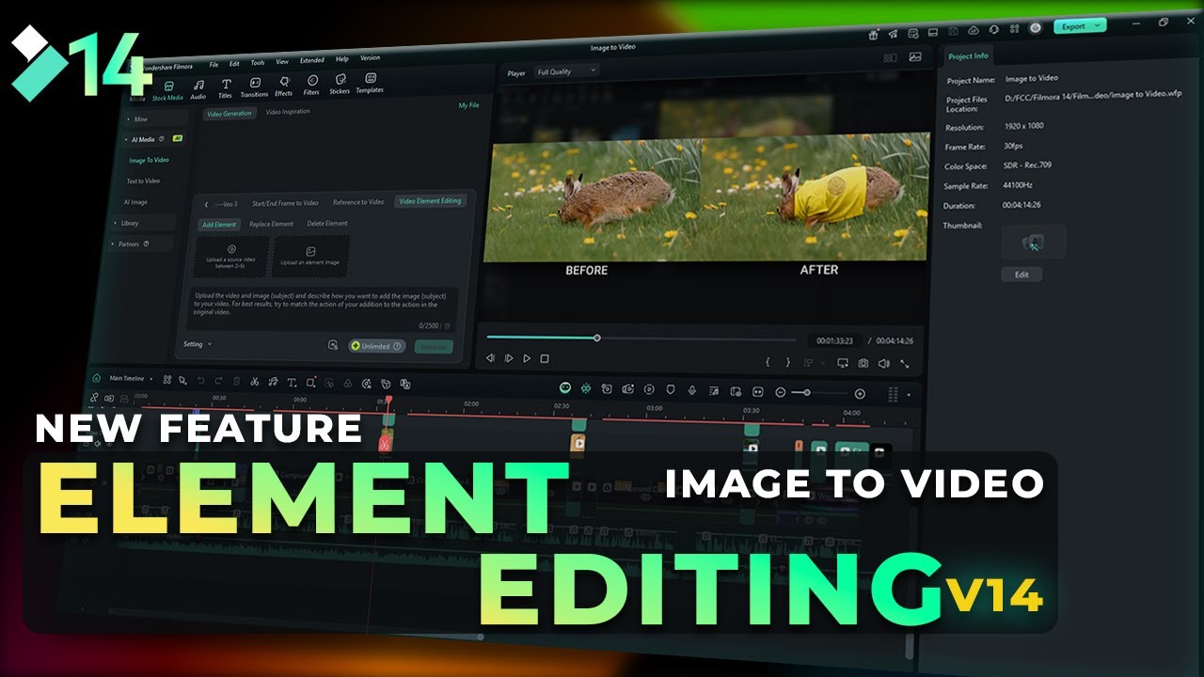Select Text to Video in the sidebar

(x=143, y=181)
